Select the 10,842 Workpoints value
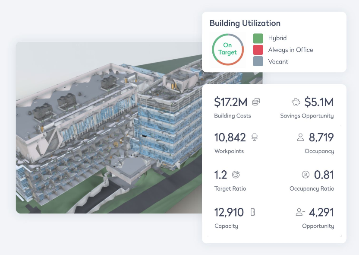Image resolution: width=359 pixels, height=255 pixels. [x=230, y=137]
